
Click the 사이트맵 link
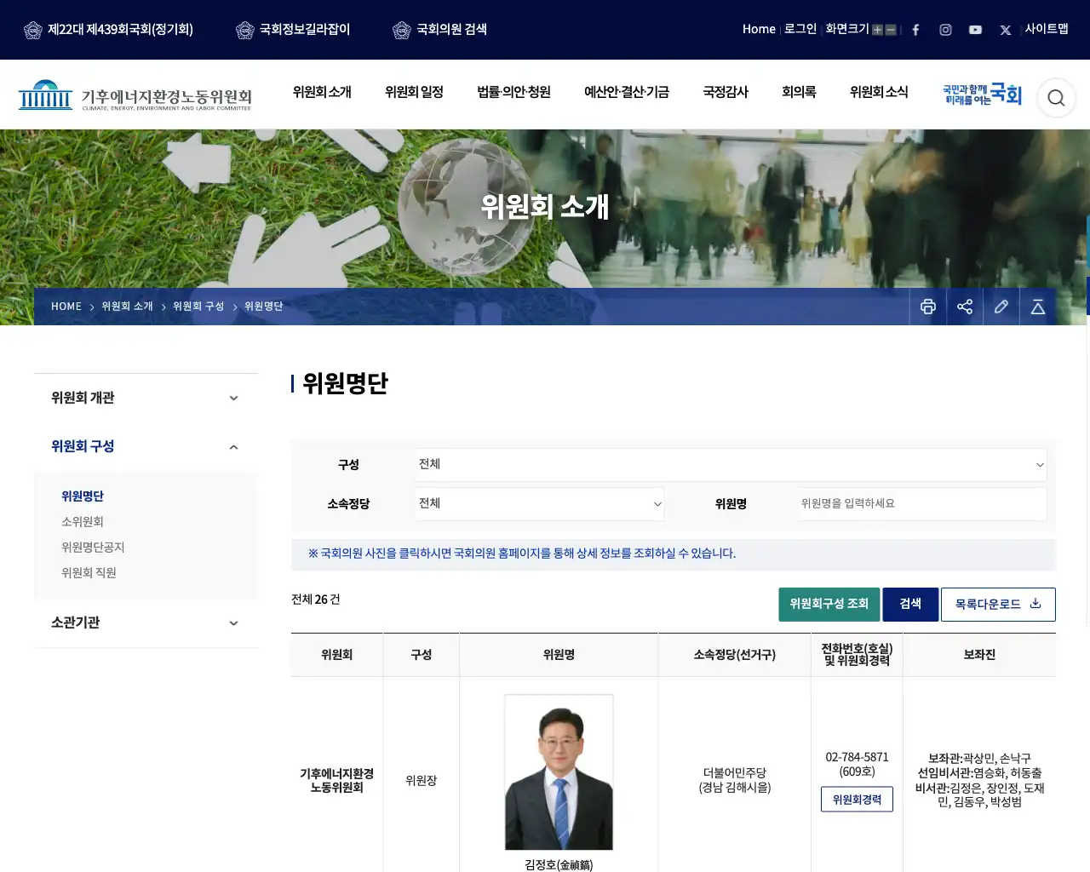[1047, 29]
